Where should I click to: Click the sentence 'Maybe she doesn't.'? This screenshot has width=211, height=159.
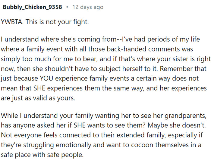click(x=177, y=126)
